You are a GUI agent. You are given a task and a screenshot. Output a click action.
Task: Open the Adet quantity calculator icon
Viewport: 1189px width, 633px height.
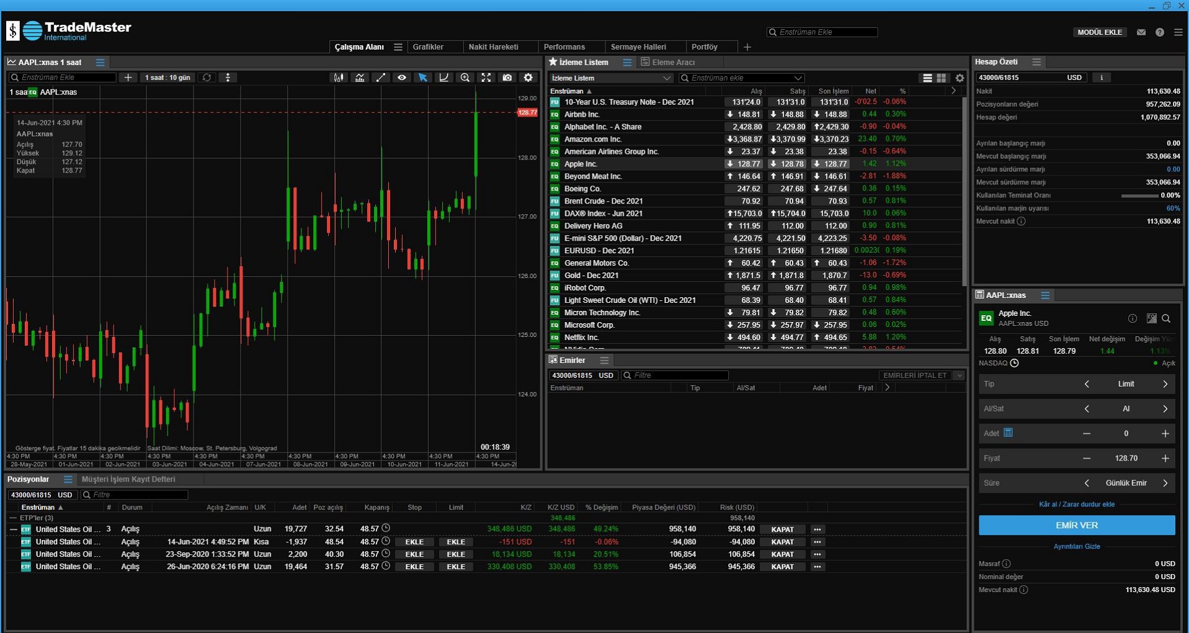[x=1008, y=433]
